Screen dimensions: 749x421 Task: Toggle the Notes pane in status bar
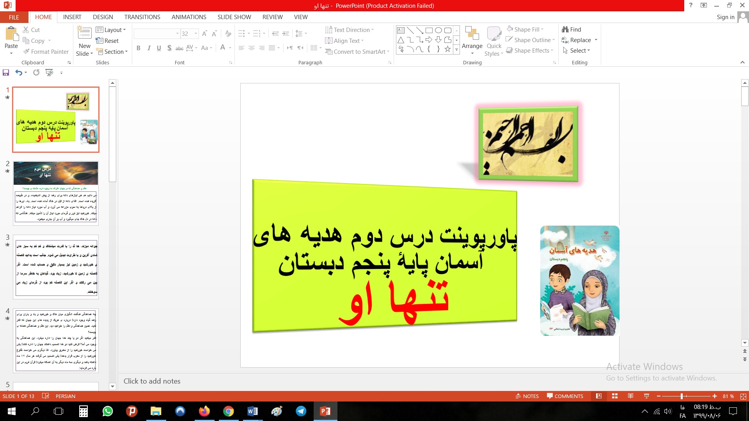pos(527,396)
